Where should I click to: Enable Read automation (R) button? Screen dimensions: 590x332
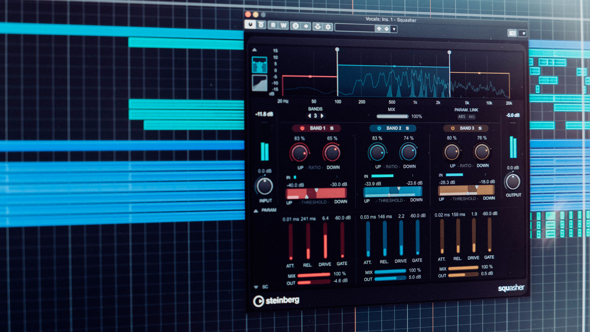(273, 25)
